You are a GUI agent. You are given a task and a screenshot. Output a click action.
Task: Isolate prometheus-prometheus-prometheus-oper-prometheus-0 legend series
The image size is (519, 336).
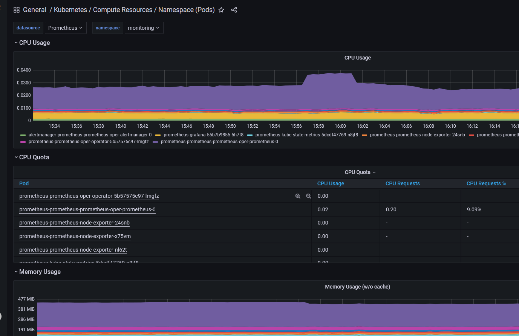tap(219, 142)
